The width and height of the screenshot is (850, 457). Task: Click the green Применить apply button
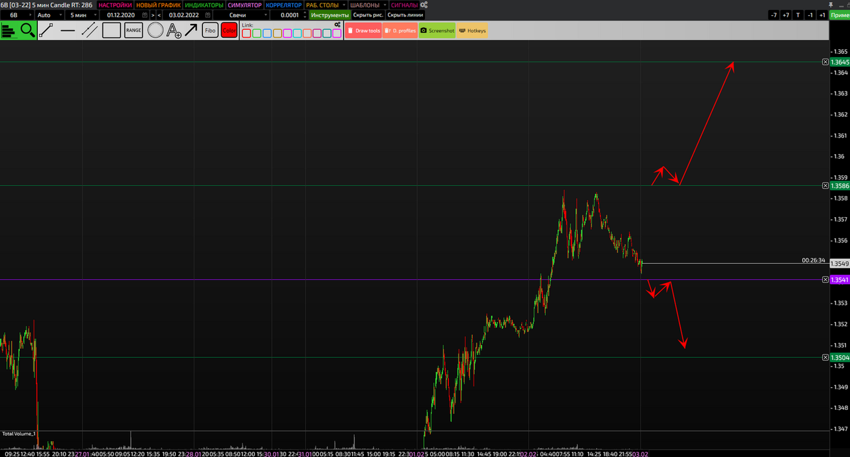click(839, 15)
